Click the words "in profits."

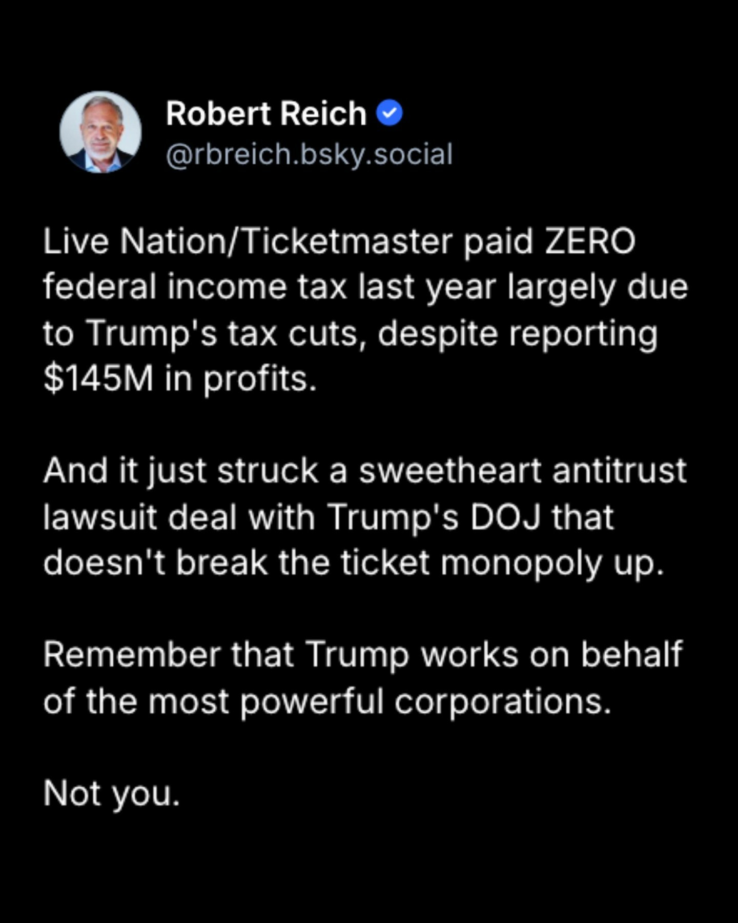click(241, 379)
